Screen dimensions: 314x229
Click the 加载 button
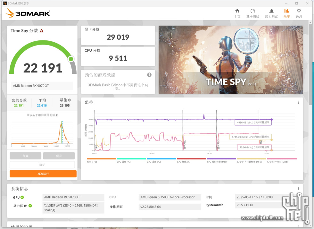click(x=25, y=156)
